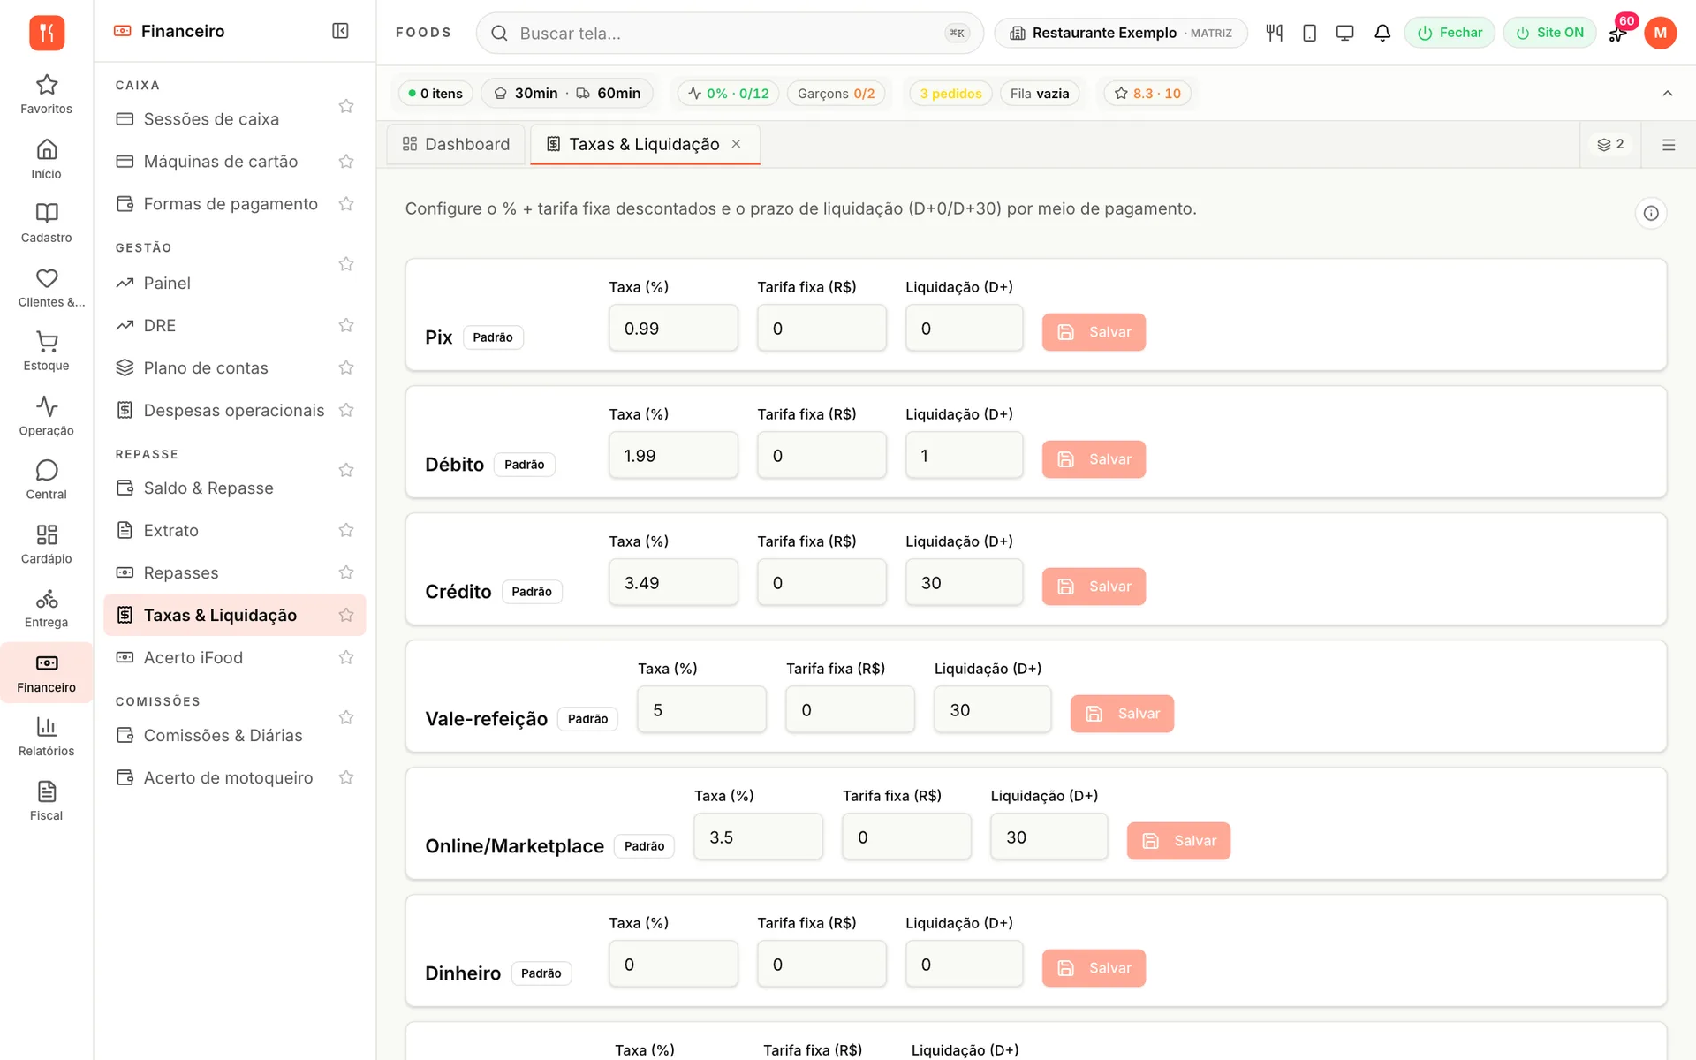
Task: Switch to the Dashboard tab
Action: pos(456,144)
